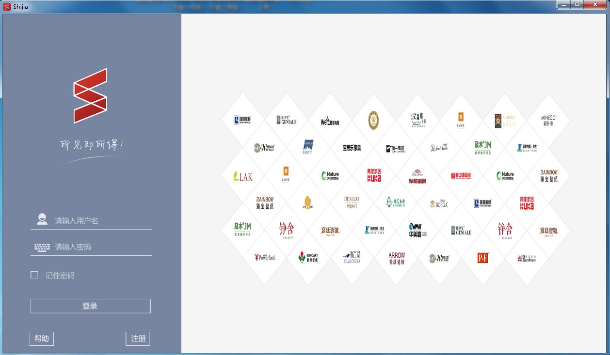Click the keyboard icon beside password field
The image size is (610, 355).
(42, 247)
